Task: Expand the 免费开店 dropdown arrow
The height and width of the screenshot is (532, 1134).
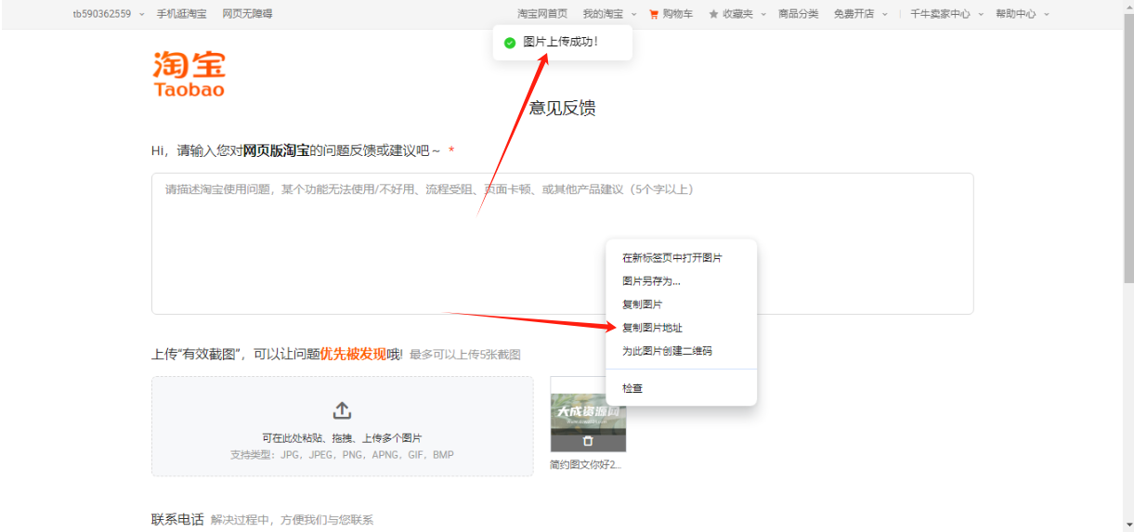Action: pos(884,14)
